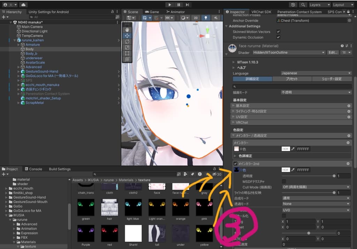Toggle the メインカラー2nd checkbox
357x249 pixels.
click(x=235, y=164)
